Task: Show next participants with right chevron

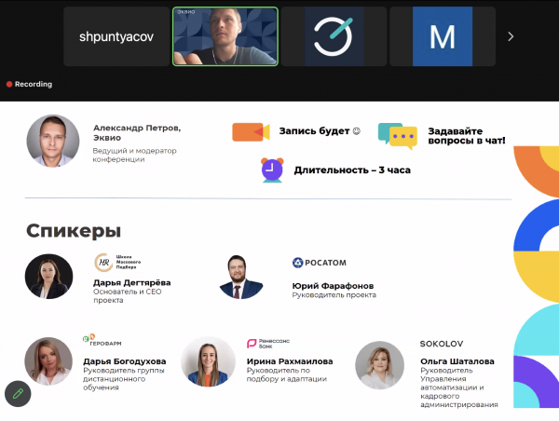Action: (511, 36)
